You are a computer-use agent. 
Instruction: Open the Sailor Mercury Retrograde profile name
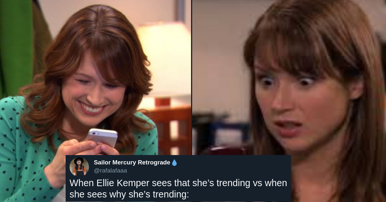click(x=132, y=162)
